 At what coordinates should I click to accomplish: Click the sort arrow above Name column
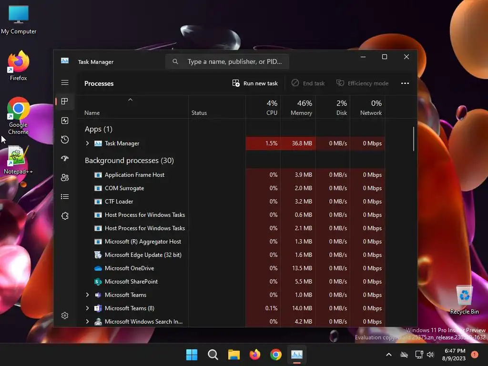tap(131, 100)
